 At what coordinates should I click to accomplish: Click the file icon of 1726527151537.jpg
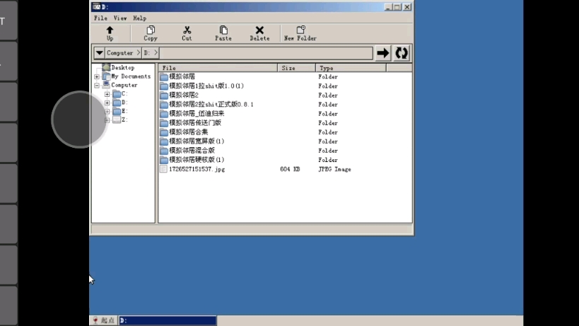[x=163, y=169]
